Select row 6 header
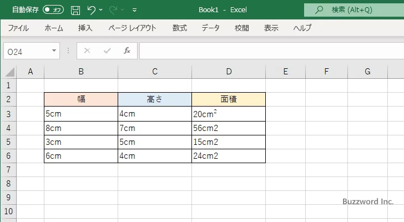Viewport: 404px width, 222px height. click(8, 156)
